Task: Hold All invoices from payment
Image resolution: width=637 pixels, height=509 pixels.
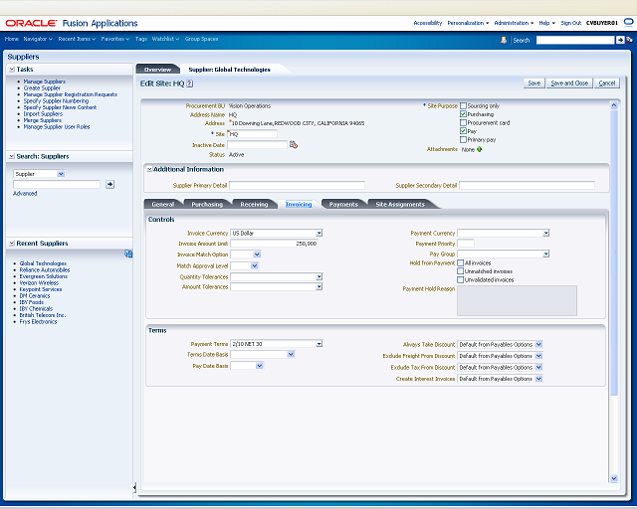Action: (460, 263)
